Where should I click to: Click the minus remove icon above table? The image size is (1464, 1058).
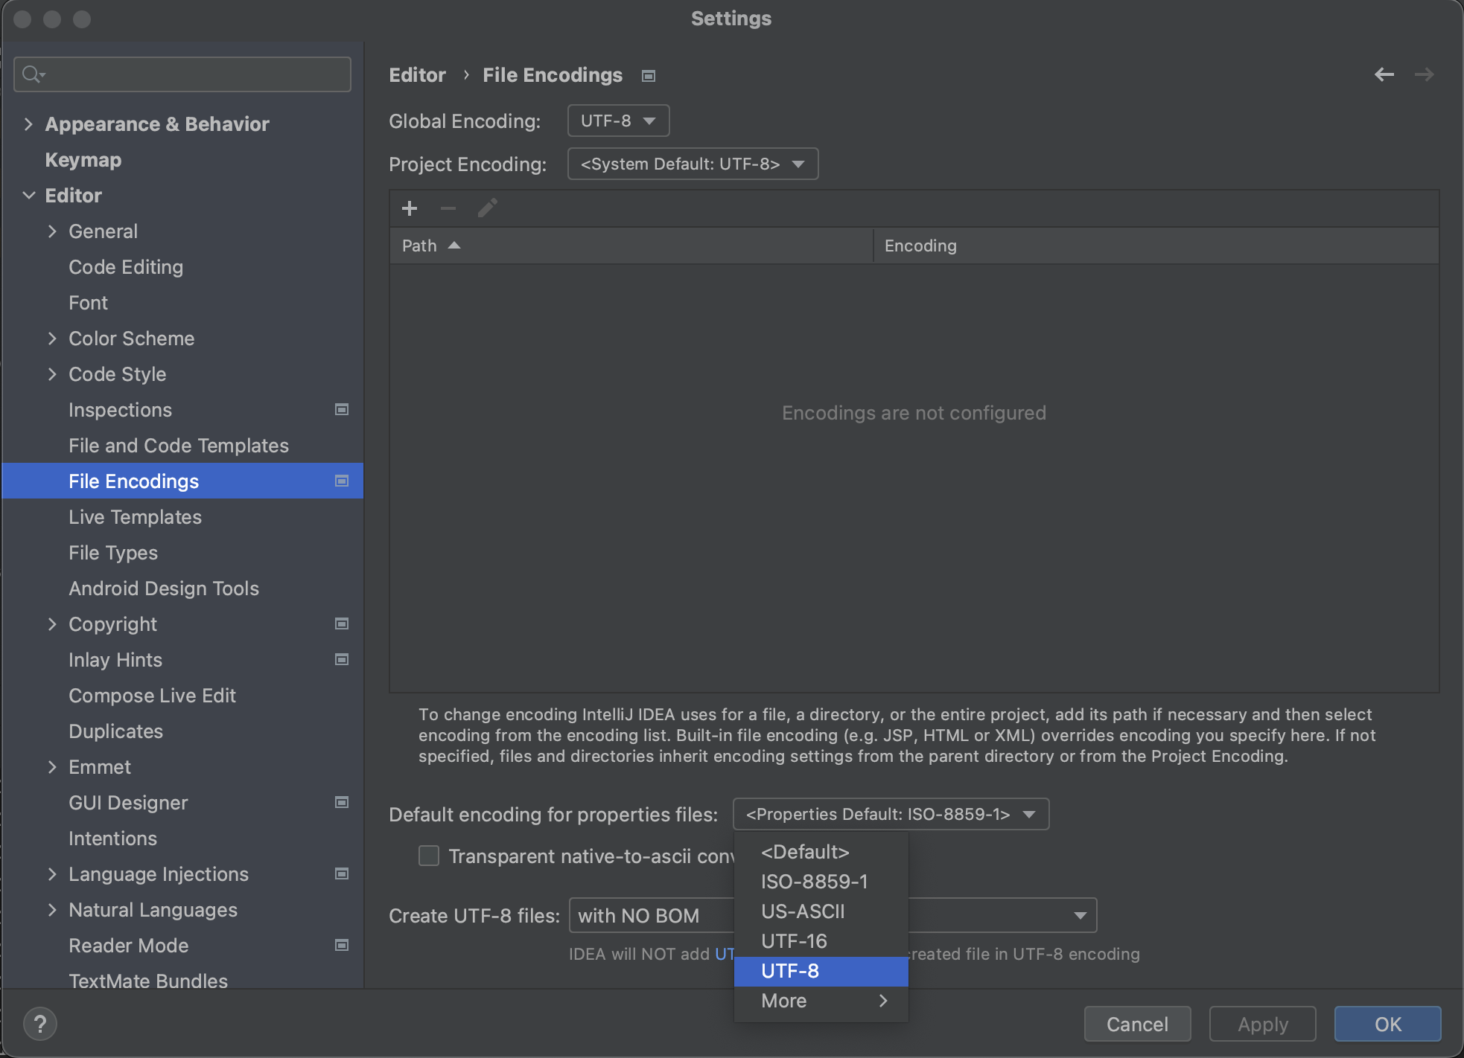[x=448, y=208]
